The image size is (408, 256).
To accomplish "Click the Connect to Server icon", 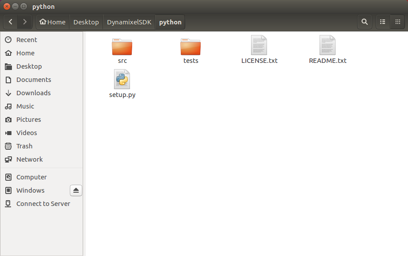I will point(8,204).
